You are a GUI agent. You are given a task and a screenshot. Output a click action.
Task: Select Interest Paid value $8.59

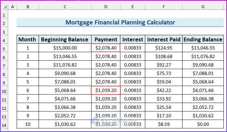pyautogui.click(x=164, y=124)
